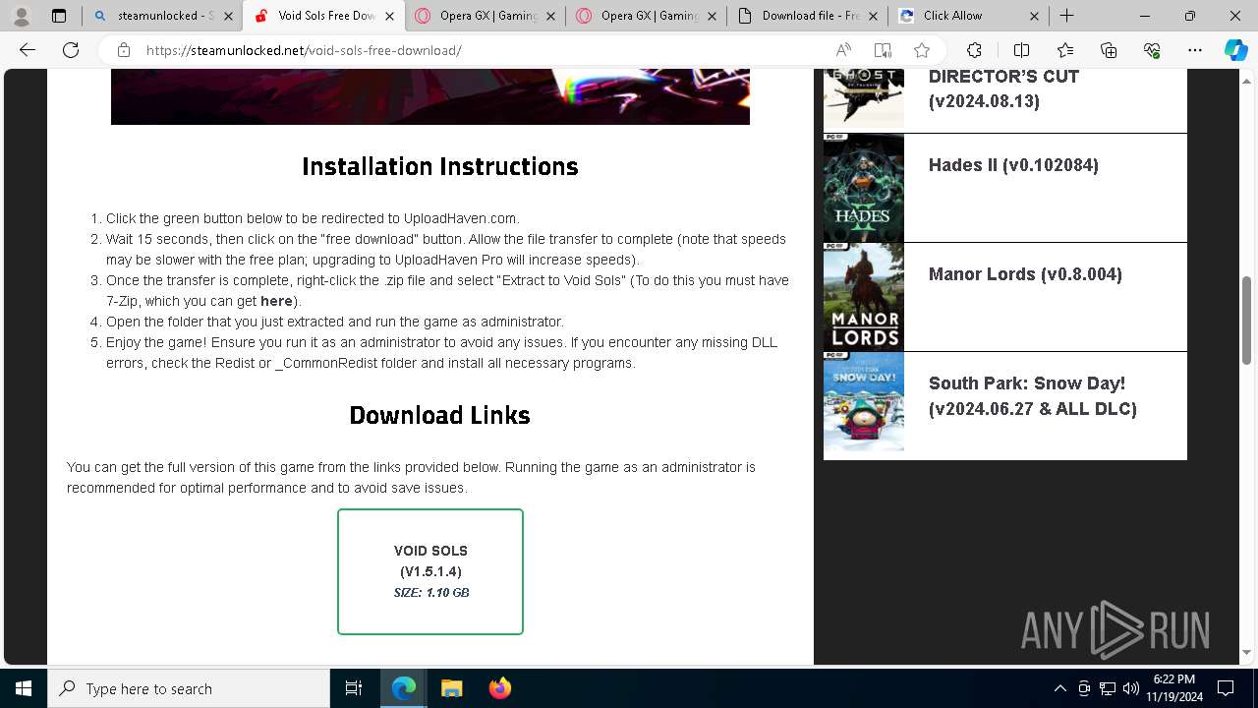The height and width of the screenshot is (708, 1258).
Task: Open Microsoft Edge from the taskbar
Action: pyautogui.click(x=404, y=688)
